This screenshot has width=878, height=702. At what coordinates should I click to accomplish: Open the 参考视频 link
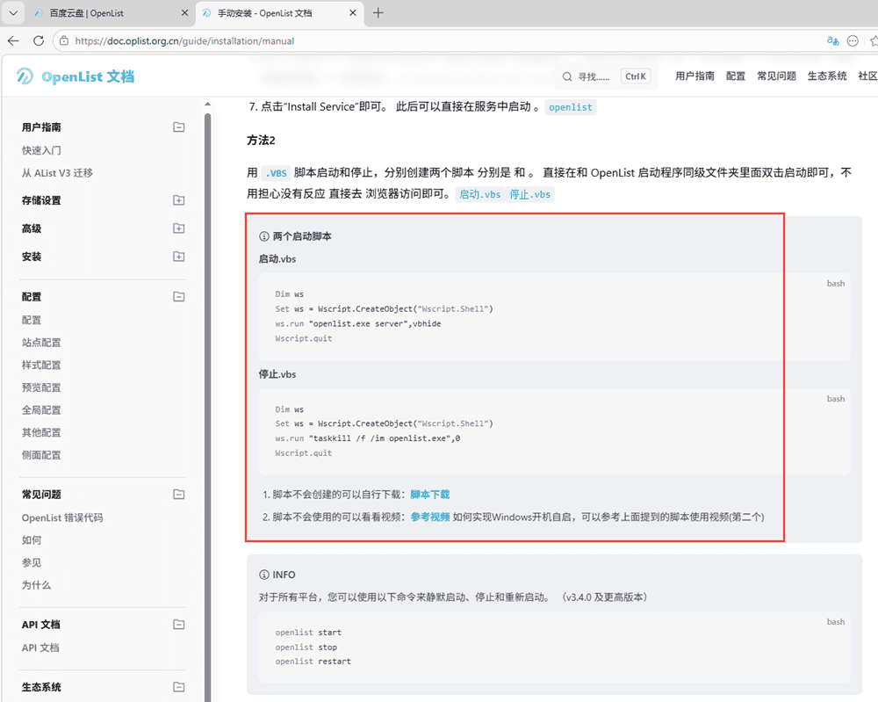pos(429,517)
